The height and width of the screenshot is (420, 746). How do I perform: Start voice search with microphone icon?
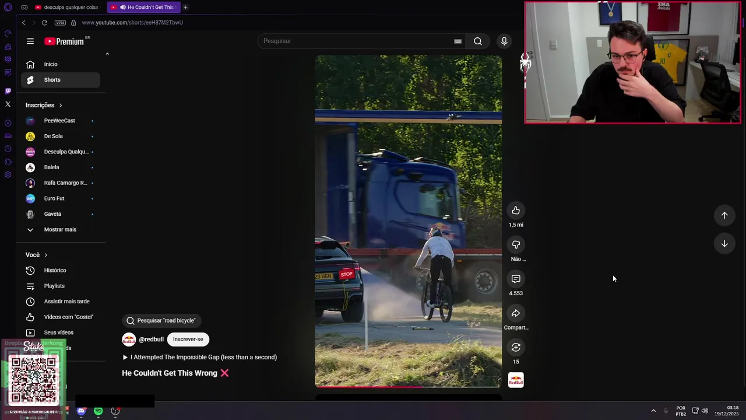(x=504, y=41)
